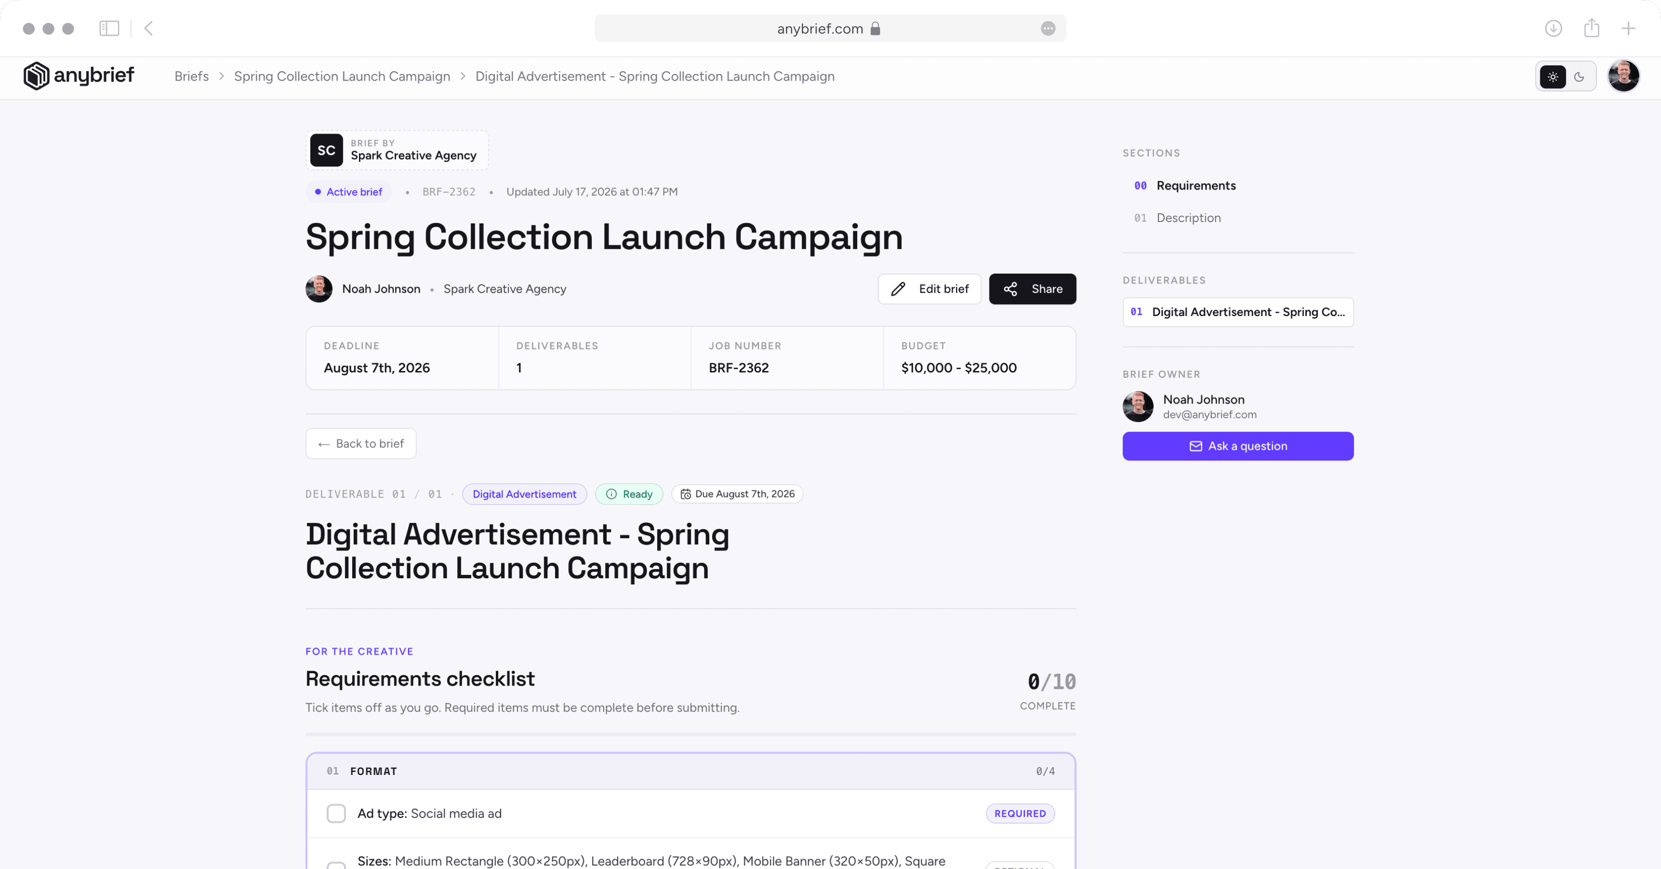
Task: Switch to light mode sun icon
Action: 1553,77
